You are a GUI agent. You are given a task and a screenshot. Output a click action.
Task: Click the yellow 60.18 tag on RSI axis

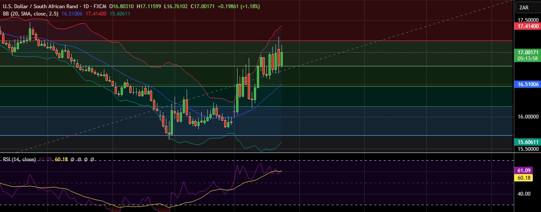524,177
